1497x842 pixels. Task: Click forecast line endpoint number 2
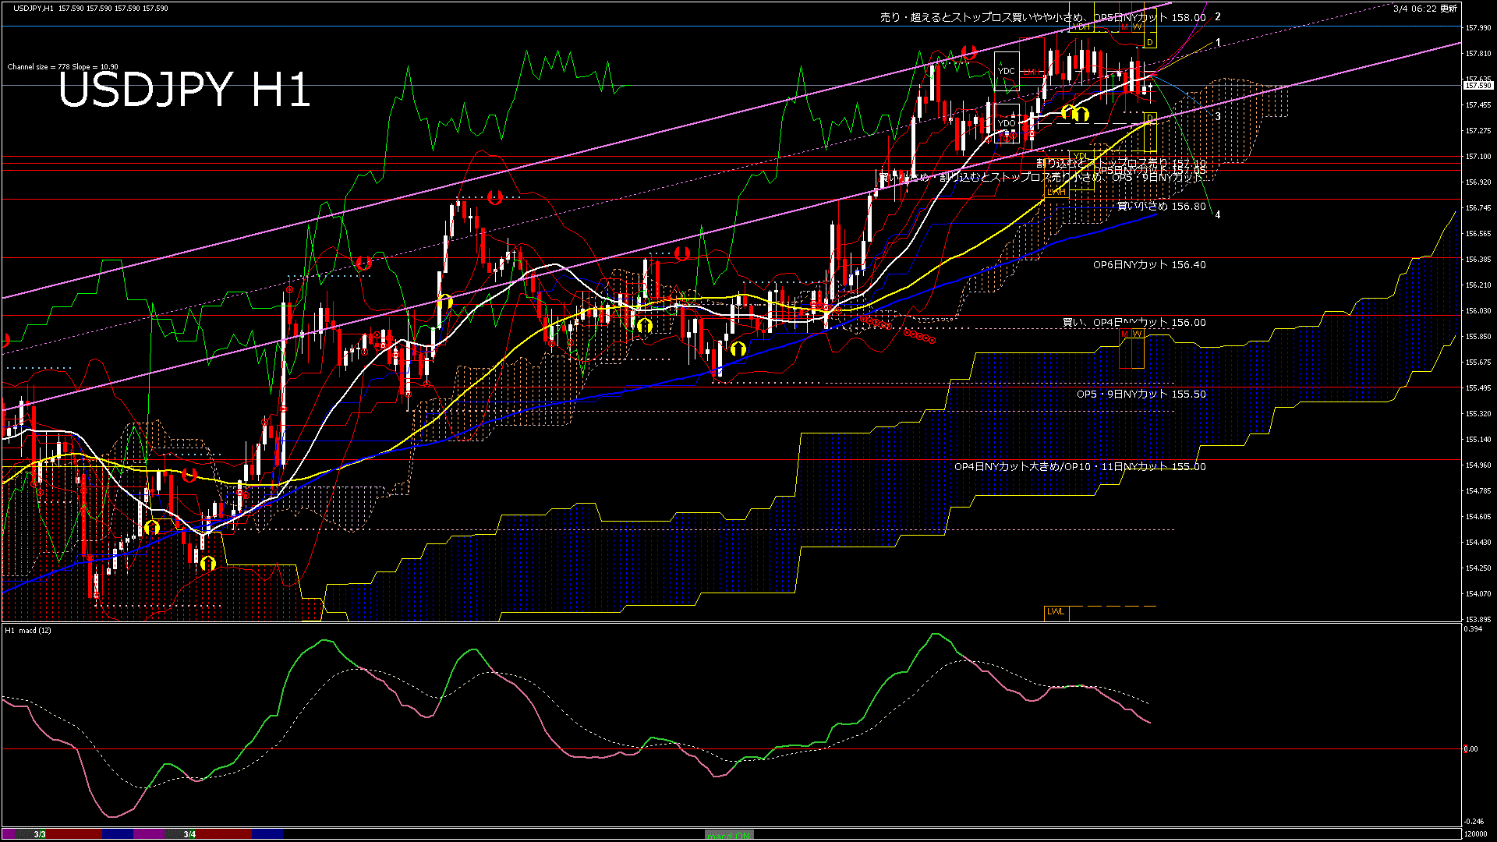pos(1218,16)
